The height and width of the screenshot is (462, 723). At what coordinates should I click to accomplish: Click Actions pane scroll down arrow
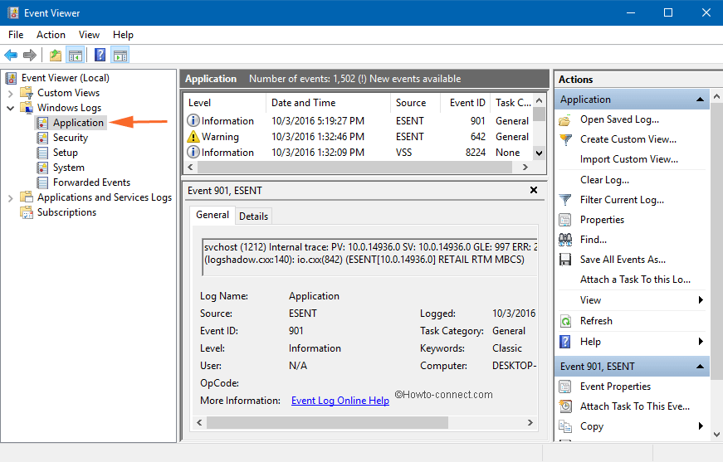pos(716,434)
